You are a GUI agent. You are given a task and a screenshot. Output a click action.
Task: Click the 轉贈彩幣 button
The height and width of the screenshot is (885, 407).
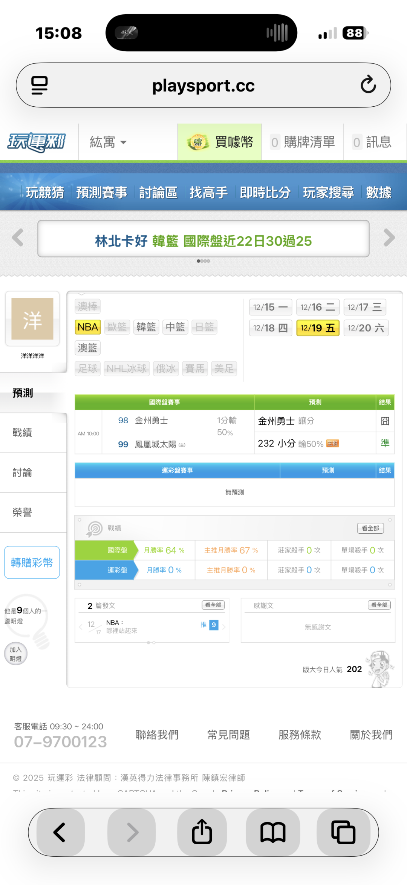[x=32, y=562]
